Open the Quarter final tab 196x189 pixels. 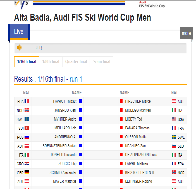tap(76, 62)
